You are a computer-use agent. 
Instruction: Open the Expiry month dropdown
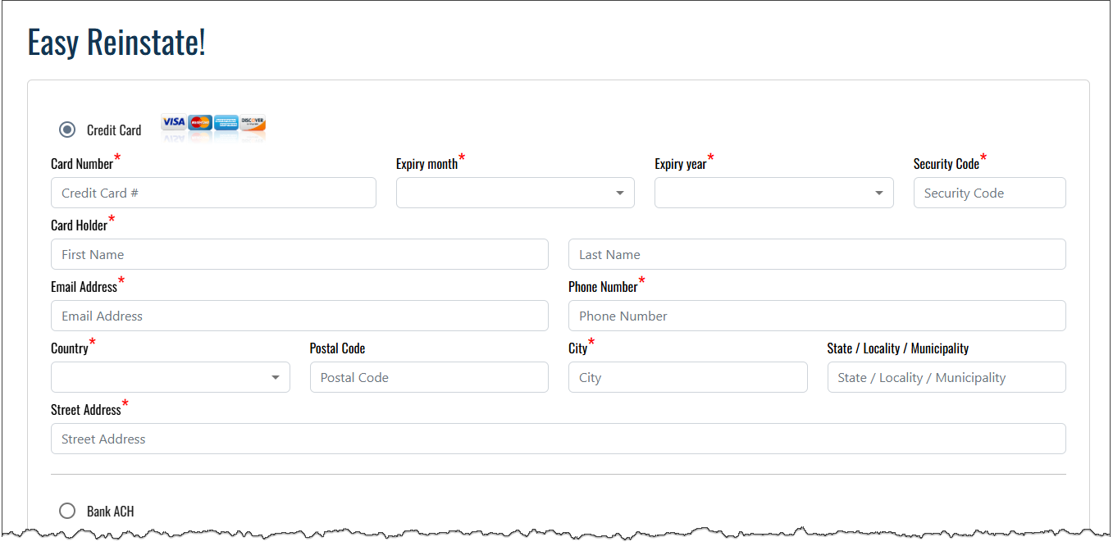pyautogui.click(x=515, y=193)
